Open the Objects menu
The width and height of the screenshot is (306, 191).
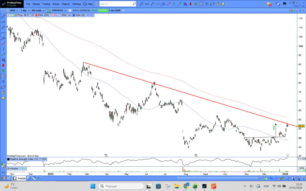(x=66, y=4)
